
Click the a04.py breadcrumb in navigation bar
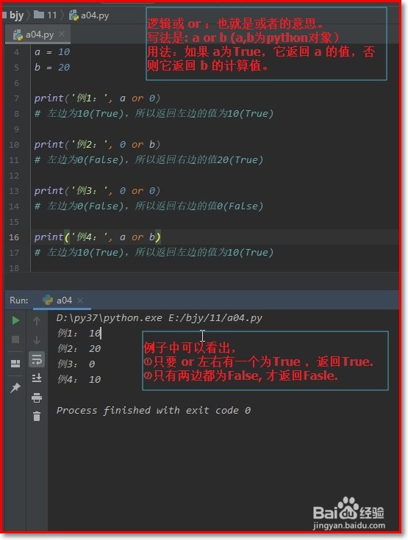89,15
